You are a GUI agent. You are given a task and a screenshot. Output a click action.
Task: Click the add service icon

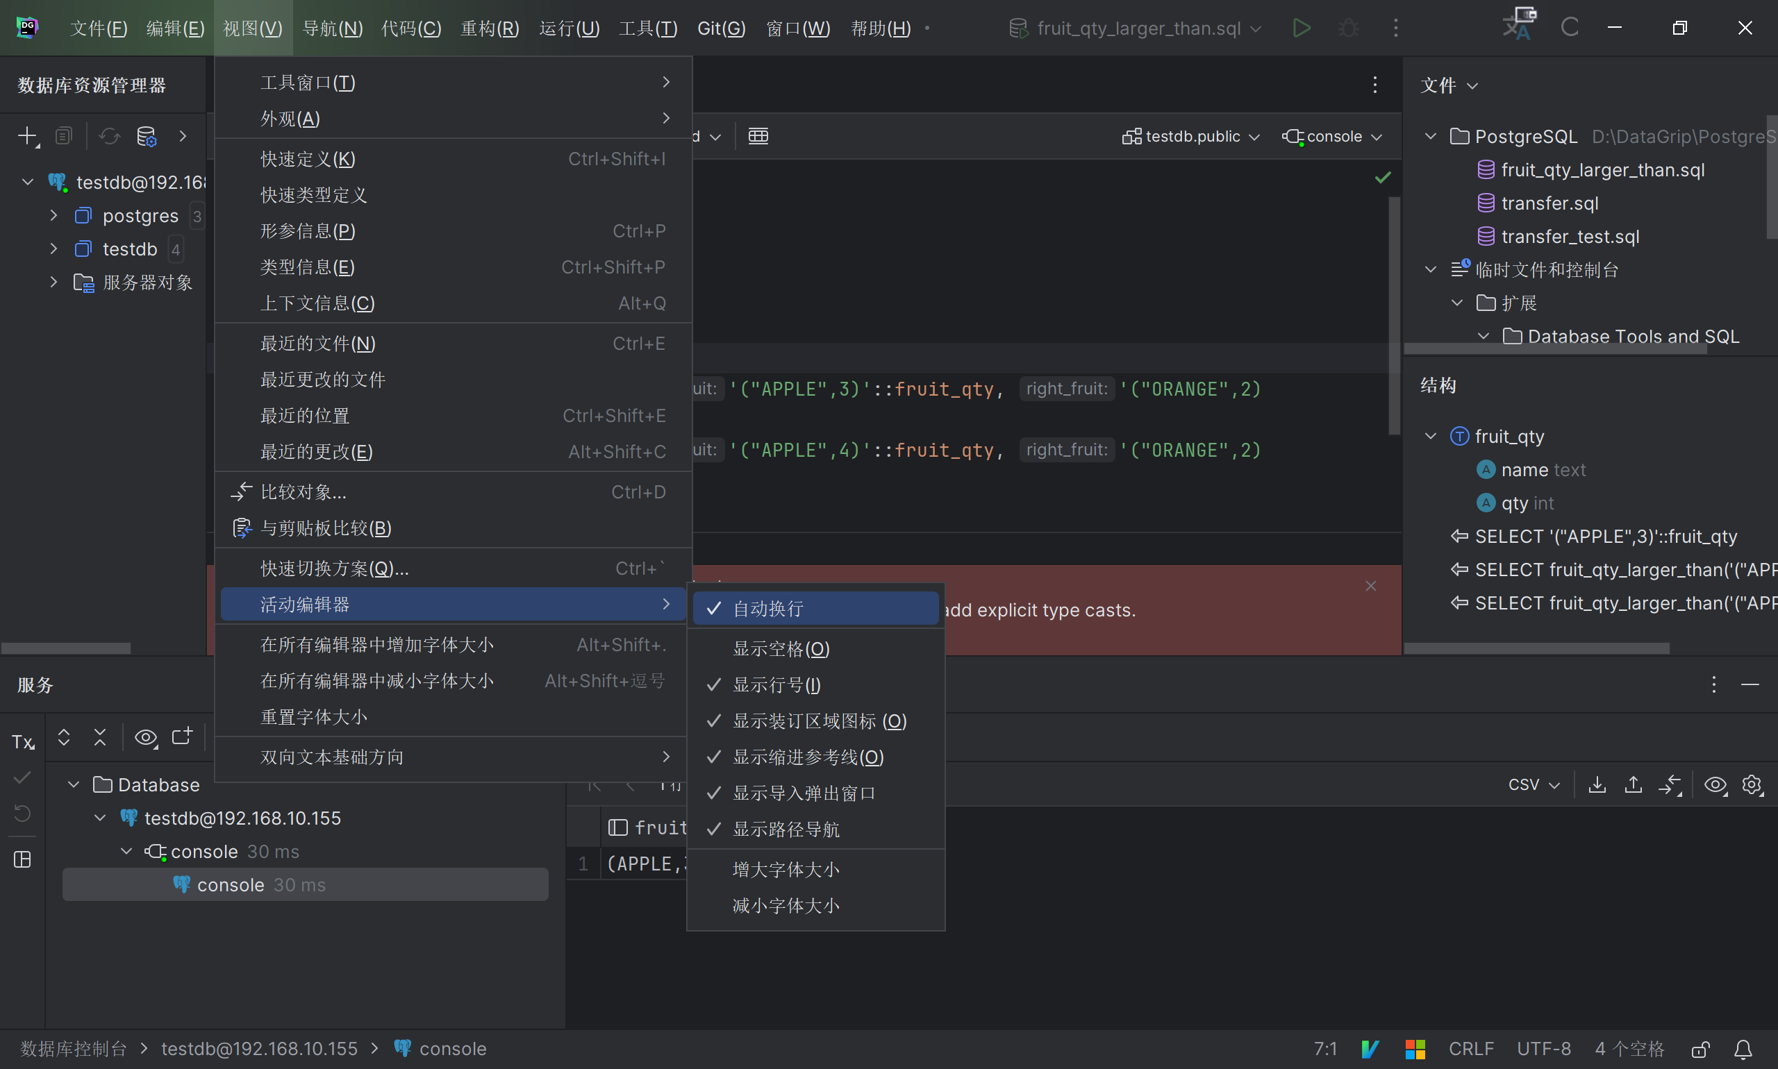pos(183,736)
